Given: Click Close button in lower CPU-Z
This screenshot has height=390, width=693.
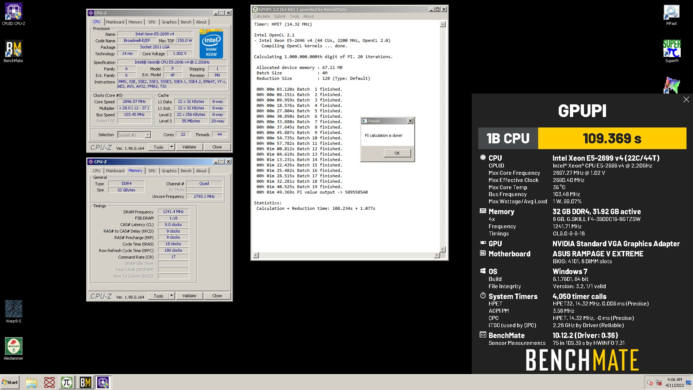Looking at the screenshot, I should pyautogui.click(x=217, y=296).
